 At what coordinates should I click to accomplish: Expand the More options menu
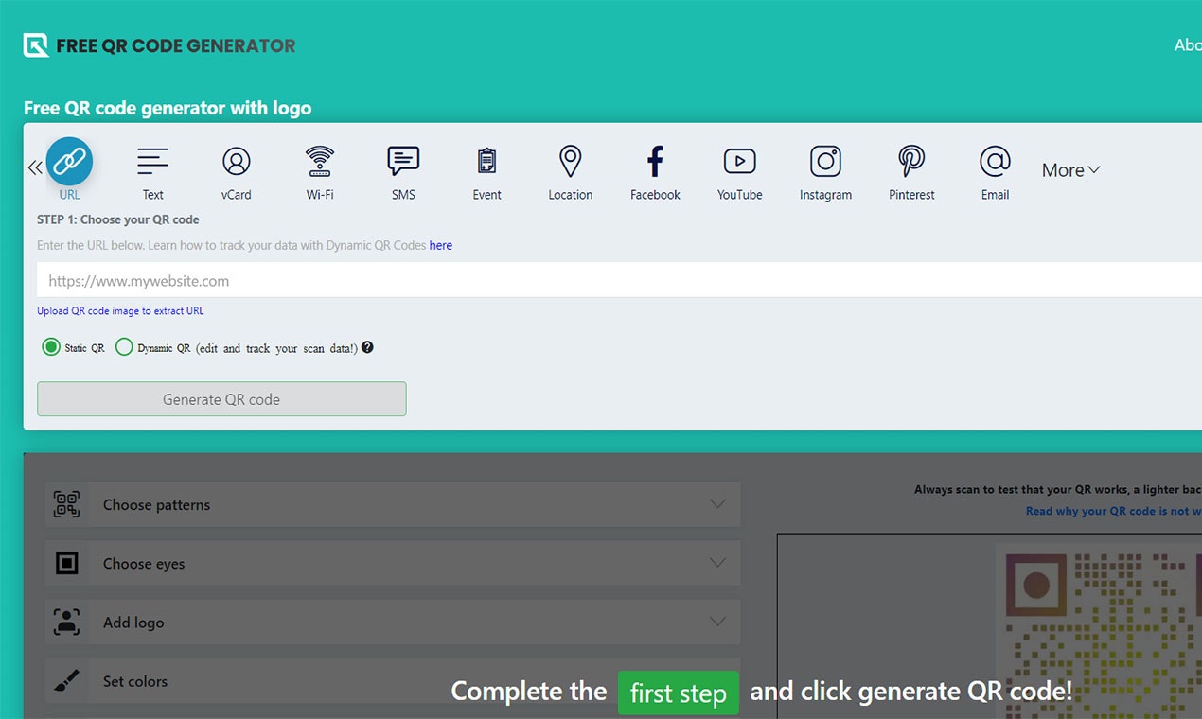tap(1069, 169)
